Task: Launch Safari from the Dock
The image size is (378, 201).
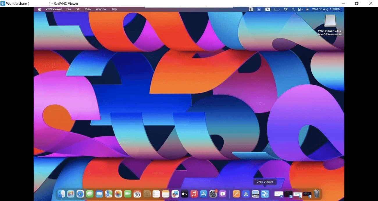Action: 80,194
